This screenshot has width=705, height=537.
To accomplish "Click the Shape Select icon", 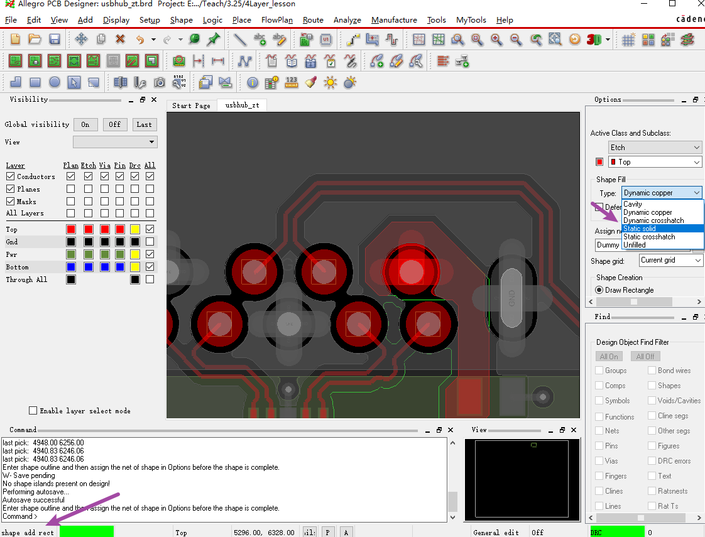I will pos(74,82).
